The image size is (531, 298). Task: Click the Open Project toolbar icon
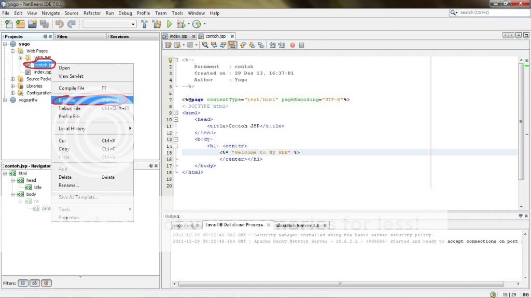32,24
